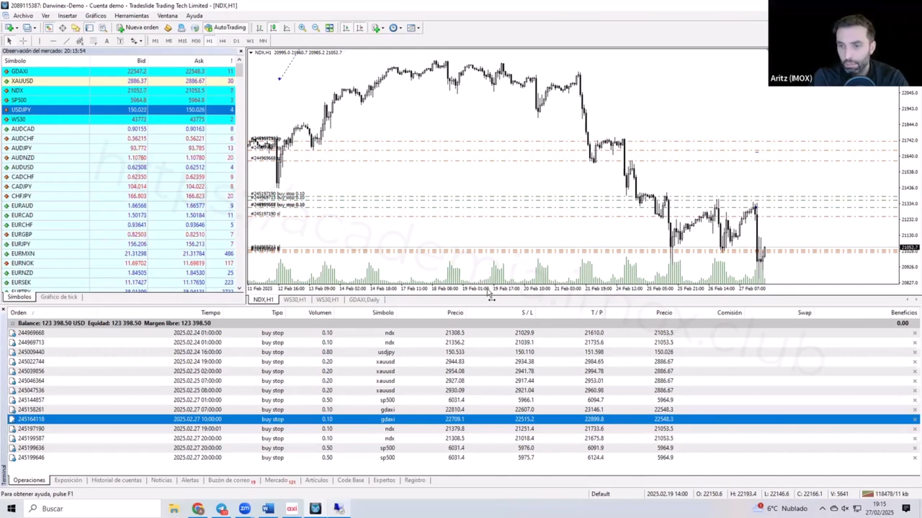Open the Data Window crosshair icon
The image size is (922, 518).
(x=62, y=28)
